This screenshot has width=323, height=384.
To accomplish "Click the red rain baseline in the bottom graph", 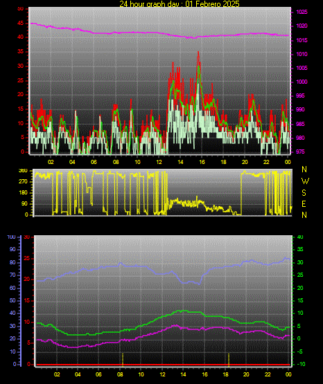I will 163,365.
